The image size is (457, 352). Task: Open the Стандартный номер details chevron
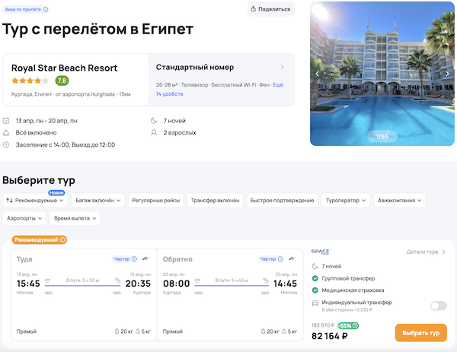[283, 68]
